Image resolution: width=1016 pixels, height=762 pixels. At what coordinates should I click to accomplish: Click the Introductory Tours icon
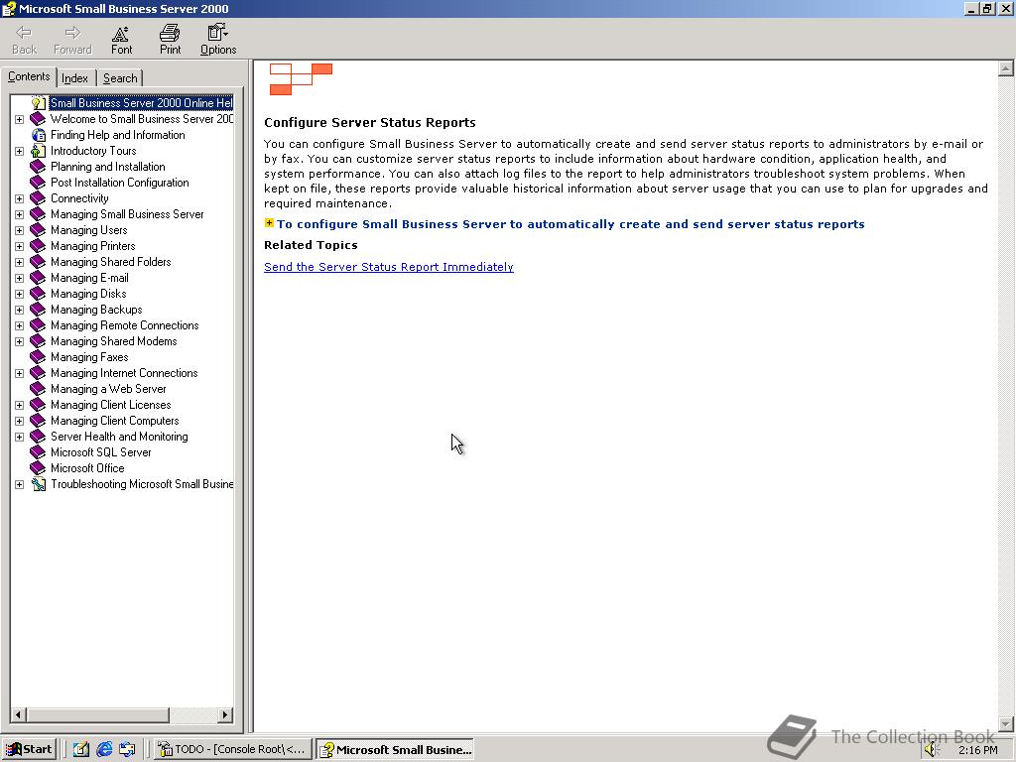(39, 151)
